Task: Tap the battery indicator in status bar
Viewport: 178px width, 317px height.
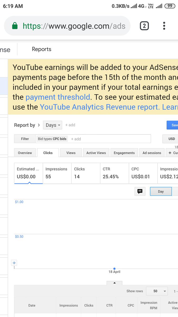Action: tap(170, 6)
